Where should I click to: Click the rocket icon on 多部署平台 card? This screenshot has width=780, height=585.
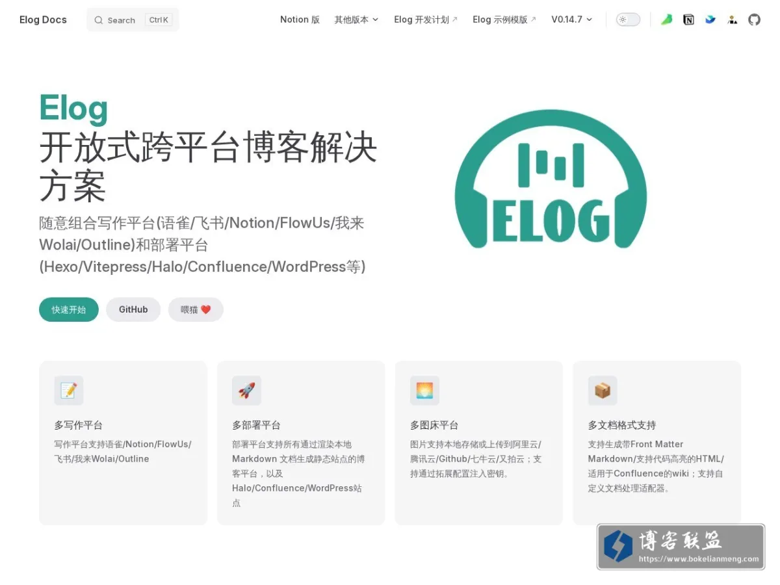tap(246, 391)
